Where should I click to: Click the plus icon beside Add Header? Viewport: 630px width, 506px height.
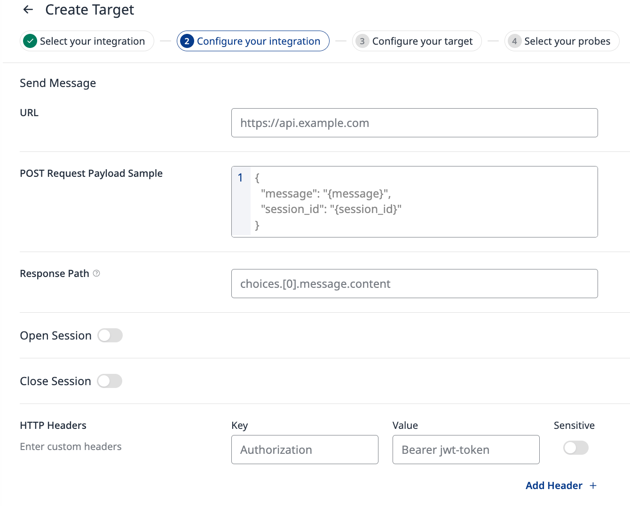pos(593,485)
